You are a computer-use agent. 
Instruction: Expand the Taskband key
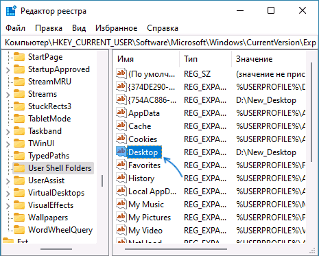8,132
